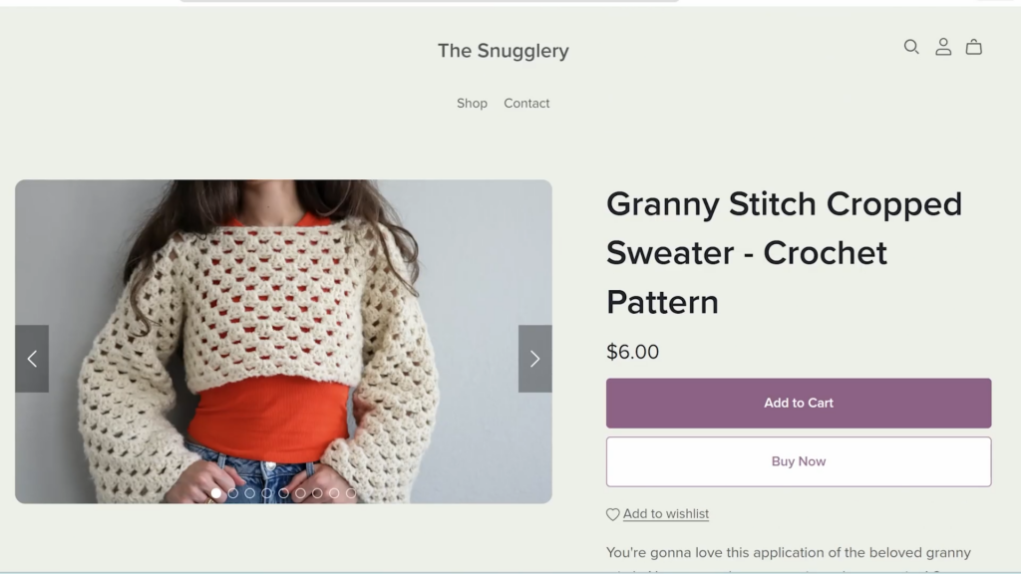This screenshot has width=1021, height=574.
Task: Open the Contact menu item
Action: tap(526, 104)
